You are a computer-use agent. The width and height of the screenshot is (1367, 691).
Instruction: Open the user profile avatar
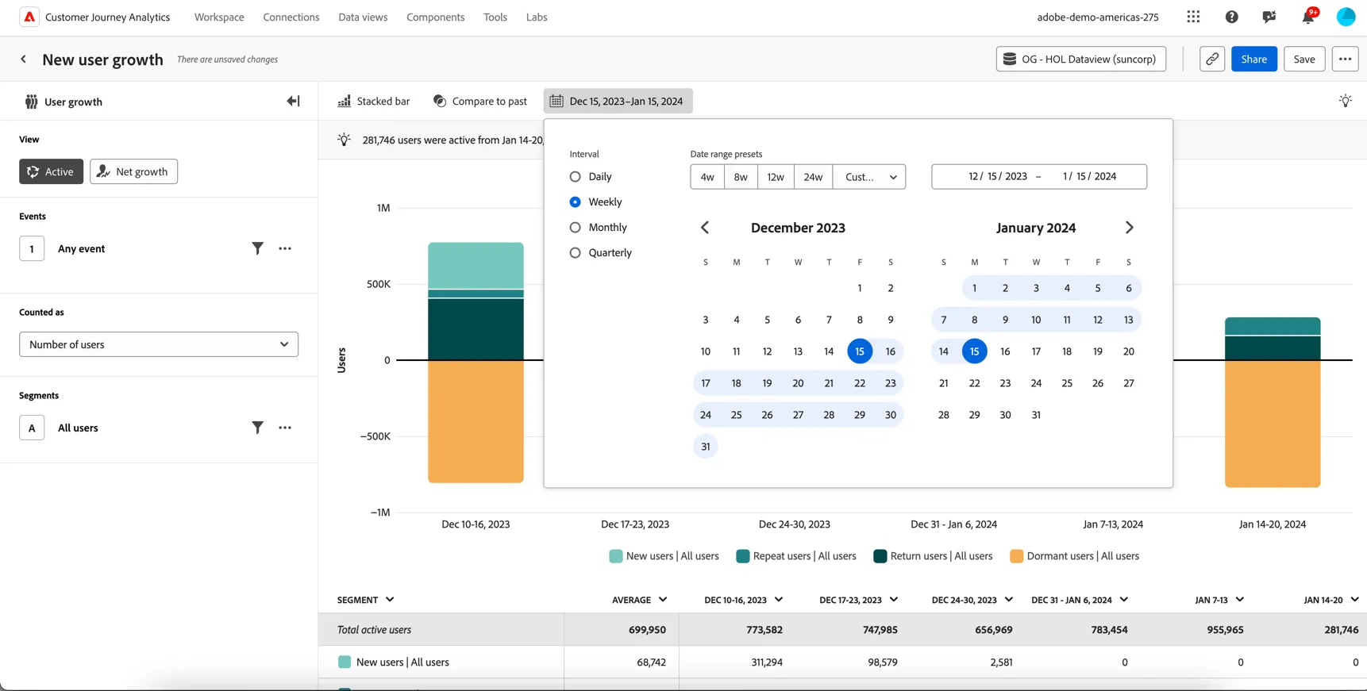[1346, 17]
